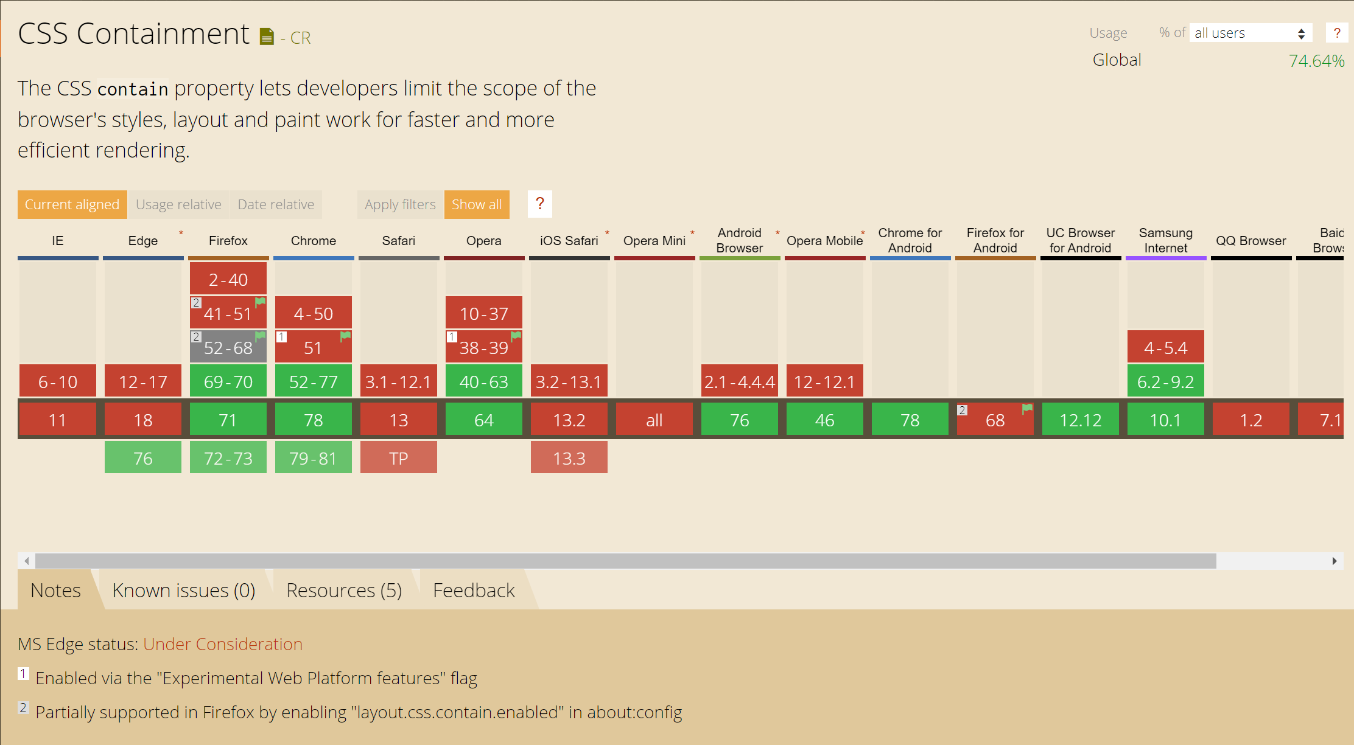Switch to Usage relative view

click(178, 204)
